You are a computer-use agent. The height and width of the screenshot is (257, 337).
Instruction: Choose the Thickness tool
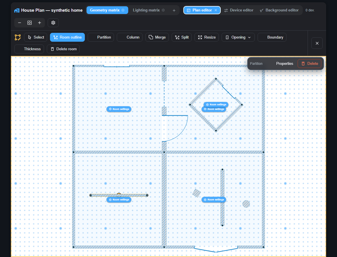29,49
